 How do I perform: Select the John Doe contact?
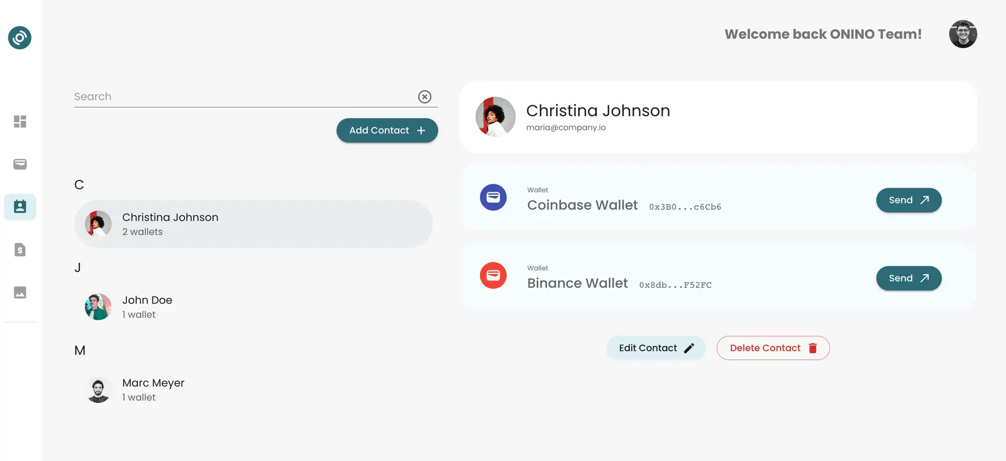coord(254,307)
